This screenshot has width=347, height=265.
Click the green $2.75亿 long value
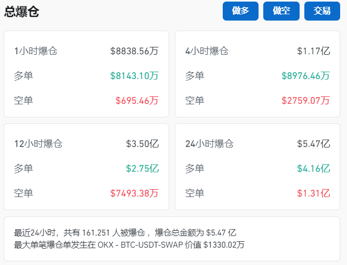pos(142,169)
